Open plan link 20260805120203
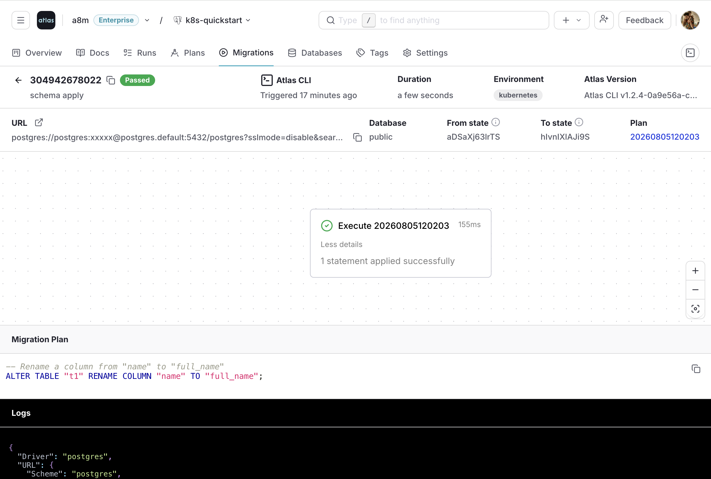The width and height of the screenshot is (711, 479). 665,136
